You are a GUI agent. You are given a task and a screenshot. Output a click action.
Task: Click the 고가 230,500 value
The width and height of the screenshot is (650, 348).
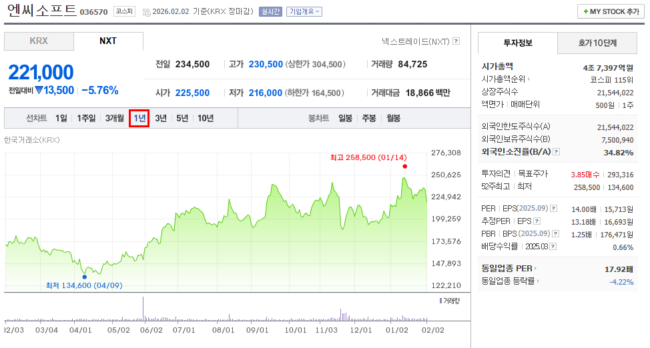click(x=266, y=64)
